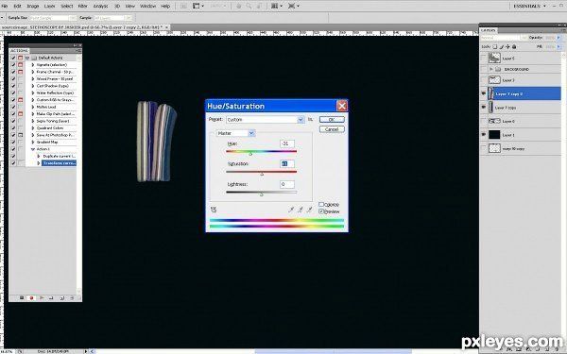Select the add-to-sample eyedropper
The image size is (567, 354).
pyautogui.click(x=301, y=210)
